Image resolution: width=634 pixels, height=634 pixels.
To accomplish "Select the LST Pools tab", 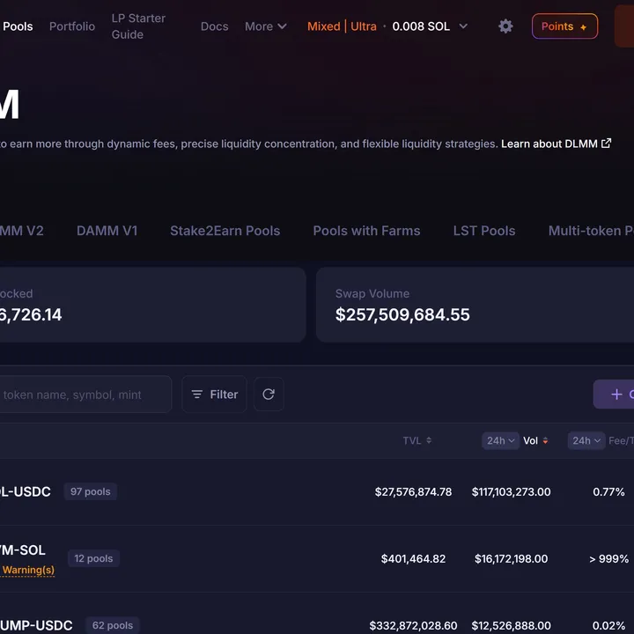I will point(483,231).
